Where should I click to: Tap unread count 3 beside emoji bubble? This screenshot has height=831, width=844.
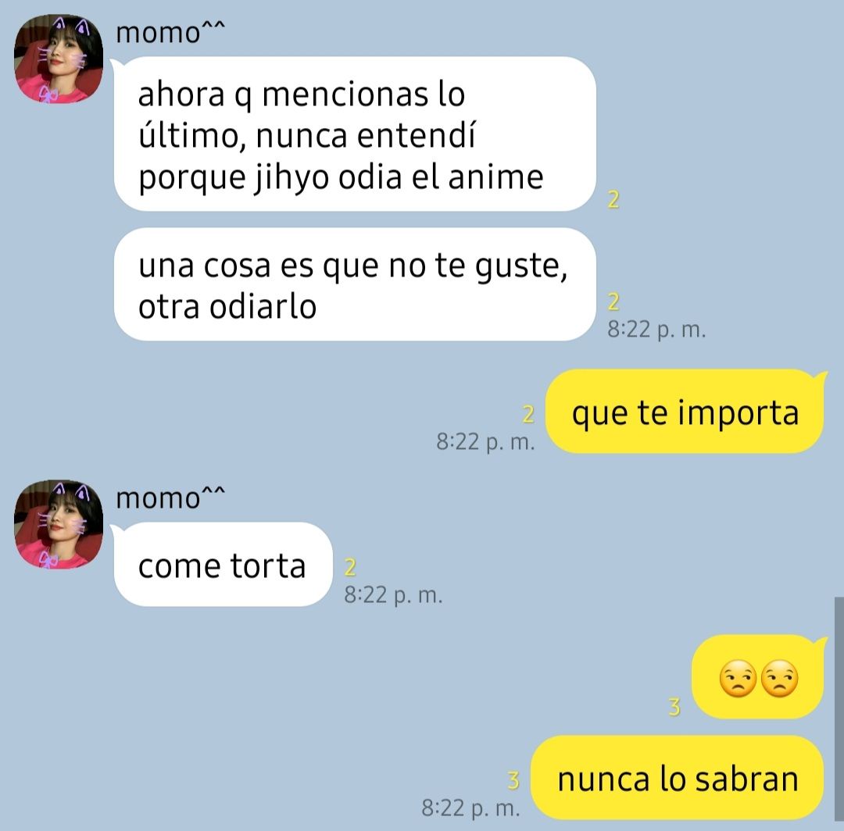click(674, 707)
